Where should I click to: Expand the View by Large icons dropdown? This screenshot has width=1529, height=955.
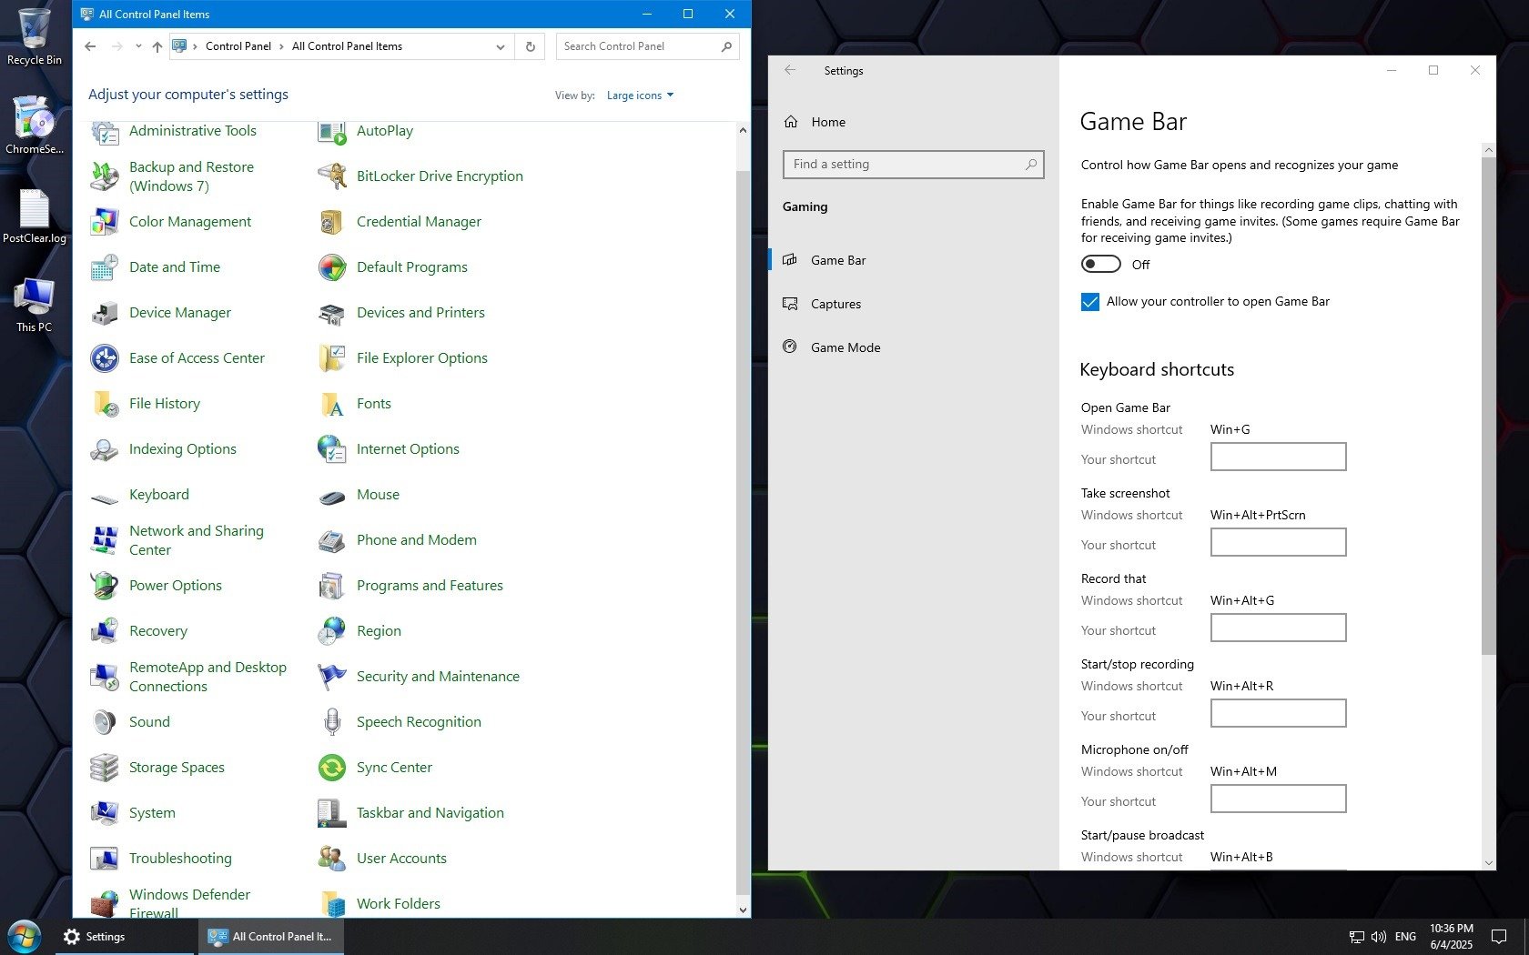tap(640, 95)
